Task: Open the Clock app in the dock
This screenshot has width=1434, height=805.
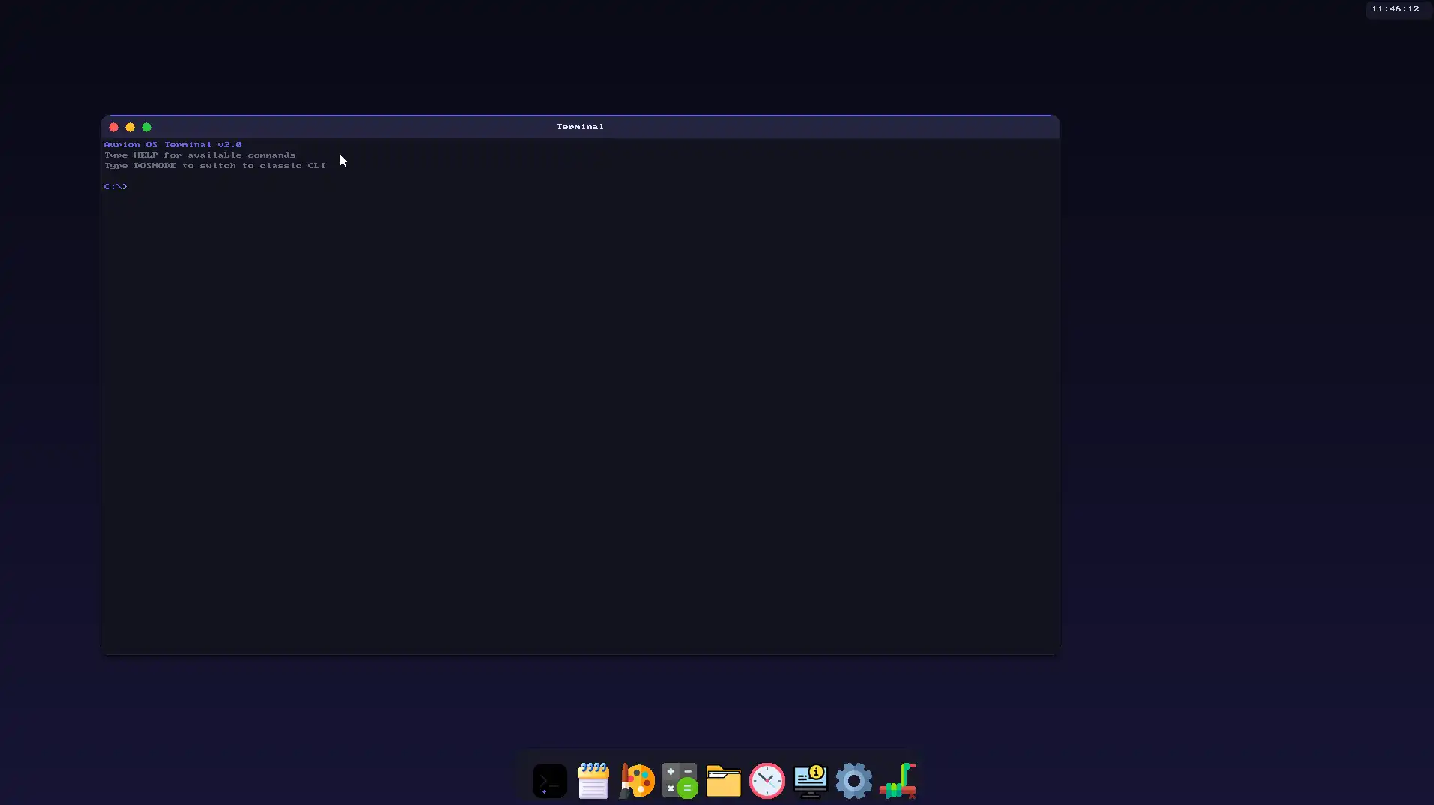Action: 766,781
